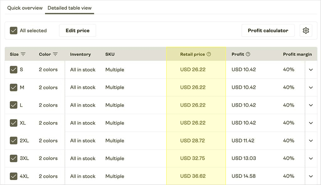The height and width of the screenshot is (185, 321).
Task: Click Retail price help question icon
Action: click(209, 54)
